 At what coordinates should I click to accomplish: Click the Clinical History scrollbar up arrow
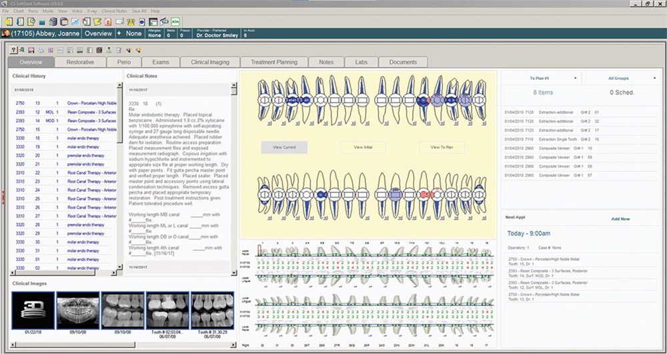point(119,85)
